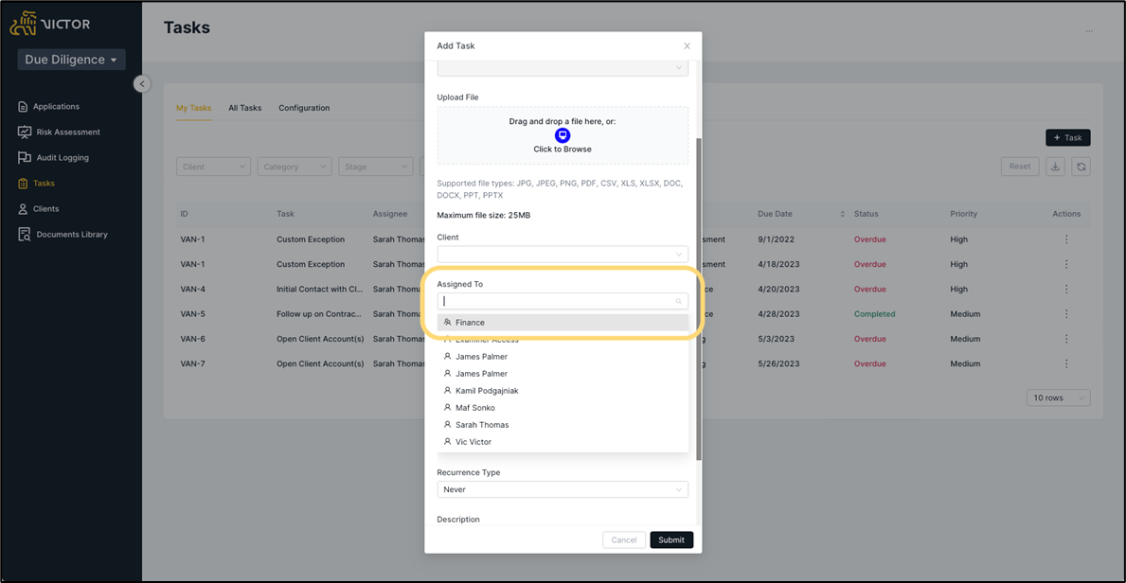The width and height of the screenshot is (1126, 583).
Task: Select Finance in the assignee list
Action: coord(563,323)
